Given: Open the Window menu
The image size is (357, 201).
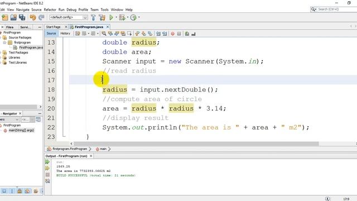Looking at the screenshot, I should 117,9.
